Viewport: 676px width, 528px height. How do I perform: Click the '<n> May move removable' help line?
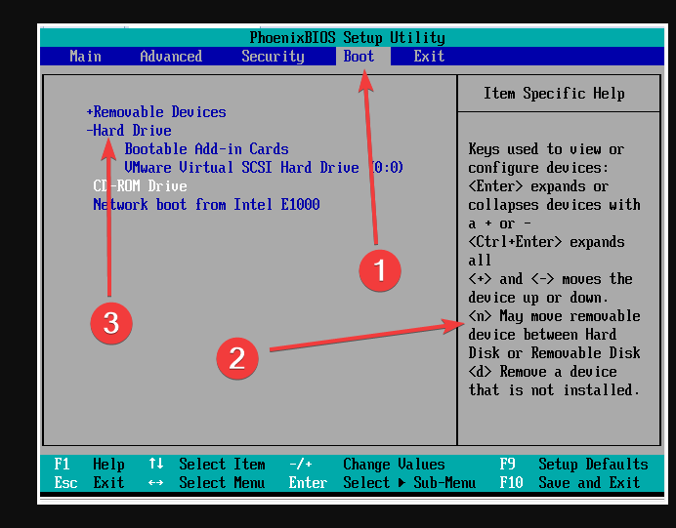click(555, 316)
